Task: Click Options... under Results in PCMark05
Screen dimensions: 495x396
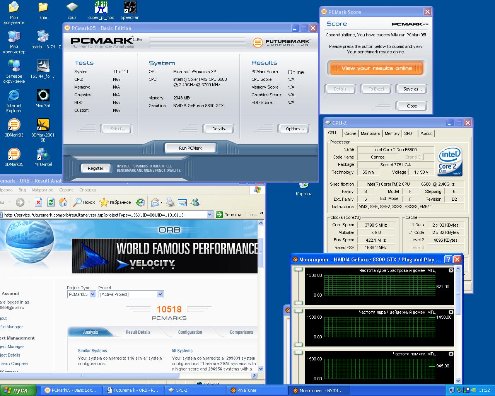Action: [295, 129]
